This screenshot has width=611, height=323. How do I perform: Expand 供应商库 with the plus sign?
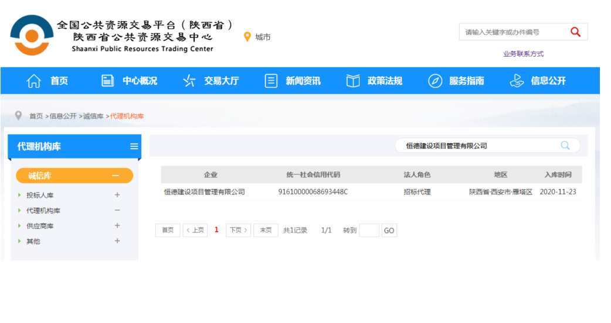point(117,225)
